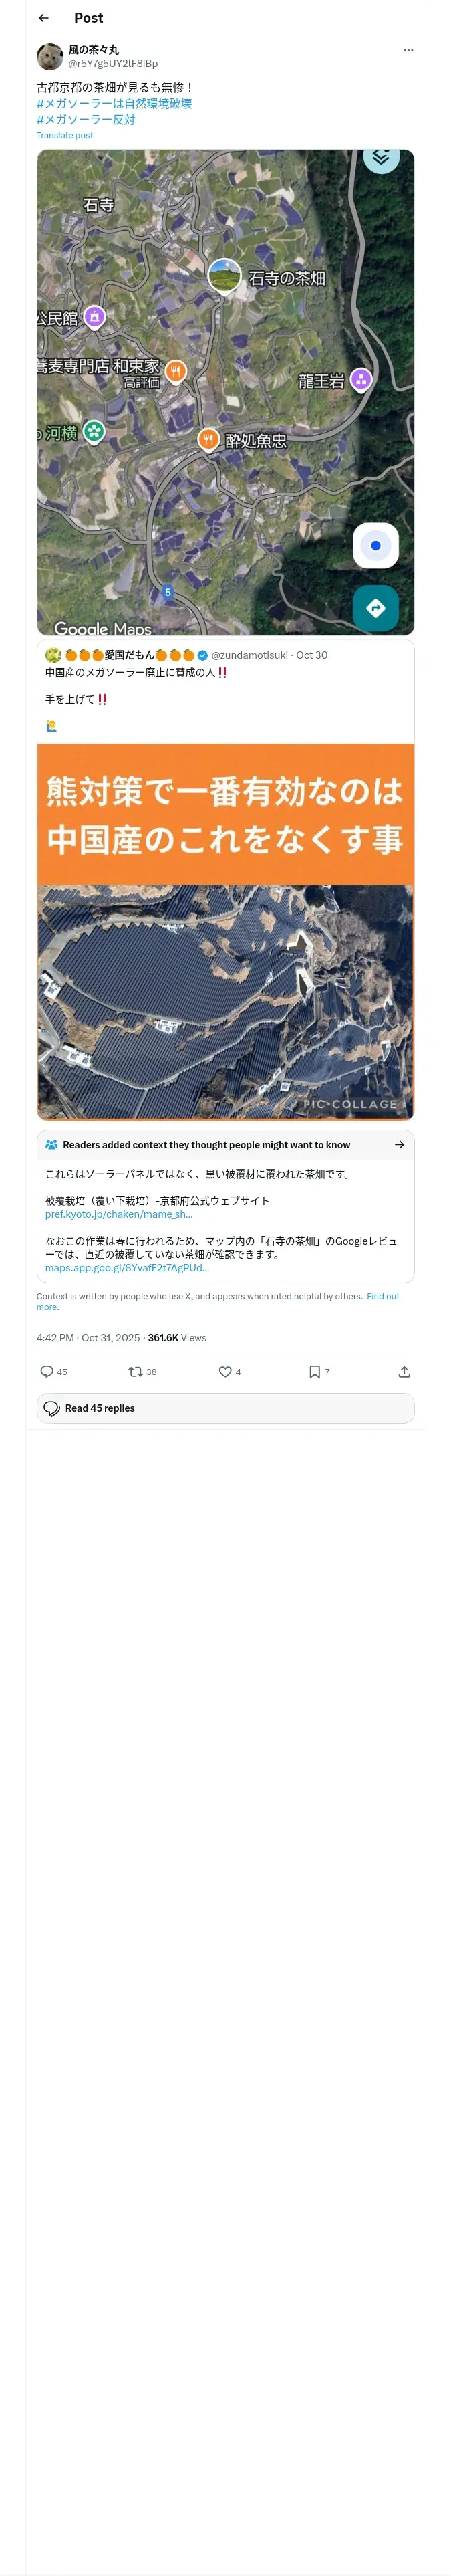Open the pref.kyoto.jp link in the note
Image resolution: width=451 pixels, height=2576 pixels.
point(118,1214)
